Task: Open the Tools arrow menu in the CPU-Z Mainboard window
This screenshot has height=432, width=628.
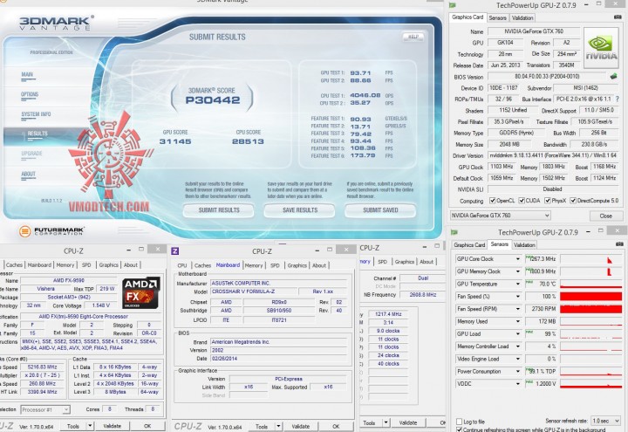Action: tap(279, 427)
